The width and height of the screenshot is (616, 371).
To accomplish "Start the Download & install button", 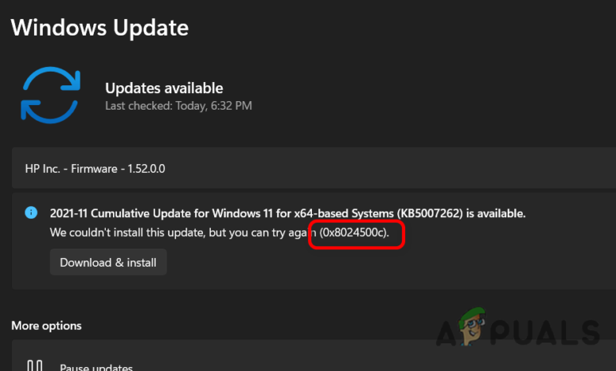I will click(x=108, y=262).
